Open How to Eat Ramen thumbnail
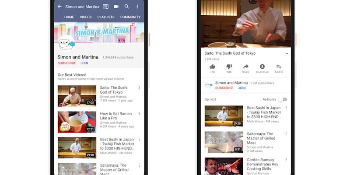This screenshot has width=350, height=175. [x=77, y=122]
